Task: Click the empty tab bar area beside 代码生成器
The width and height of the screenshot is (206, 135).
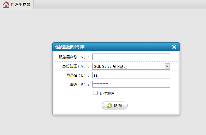Action: (119, 5)
